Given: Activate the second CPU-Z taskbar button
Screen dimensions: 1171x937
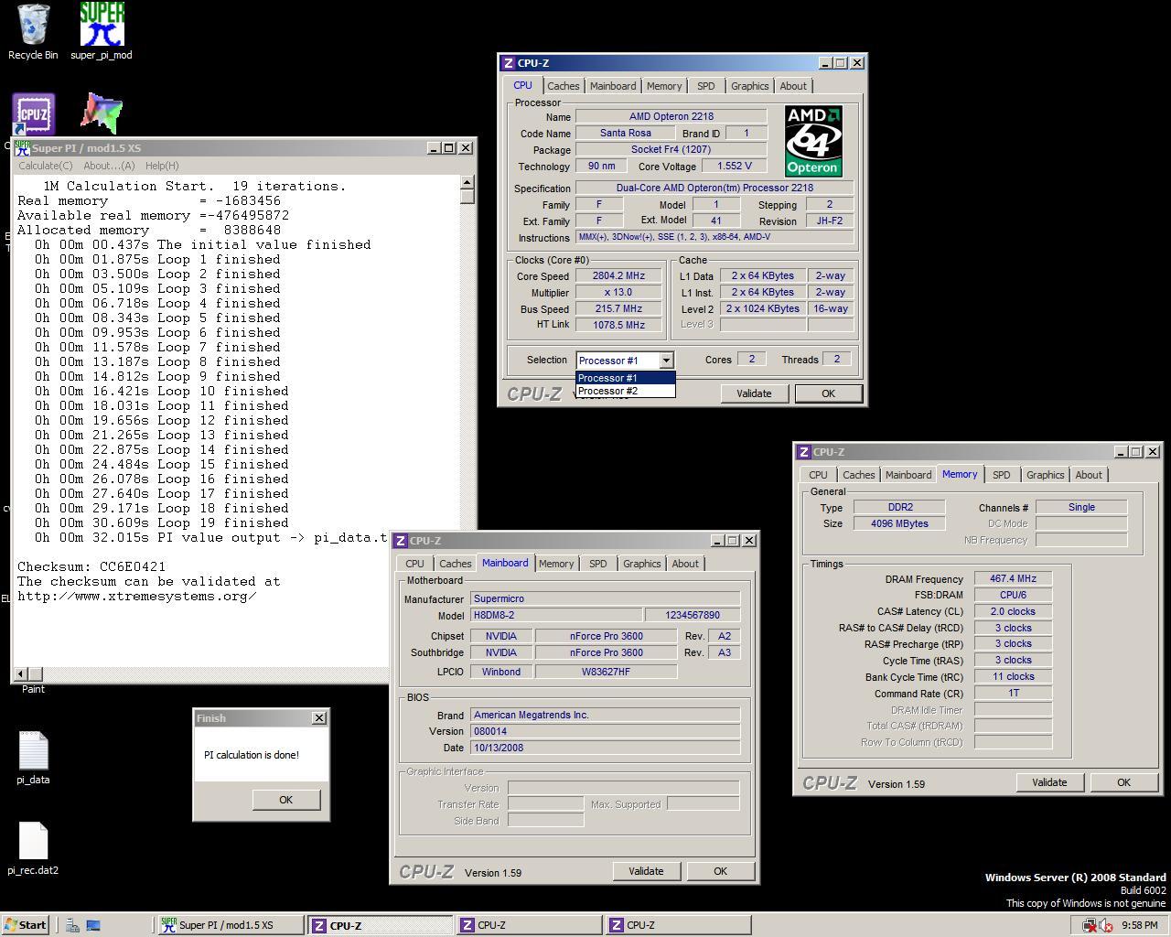Looking at the screenshot, I should click(529, 925).
